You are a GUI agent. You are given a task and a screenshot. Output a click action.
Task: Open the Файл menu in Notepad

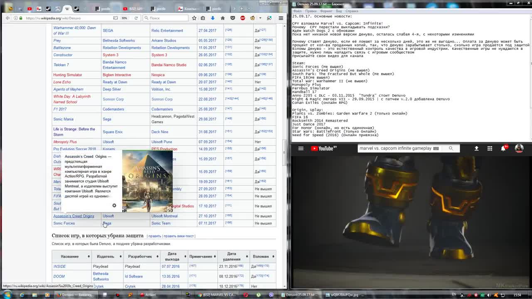[297, 11]
